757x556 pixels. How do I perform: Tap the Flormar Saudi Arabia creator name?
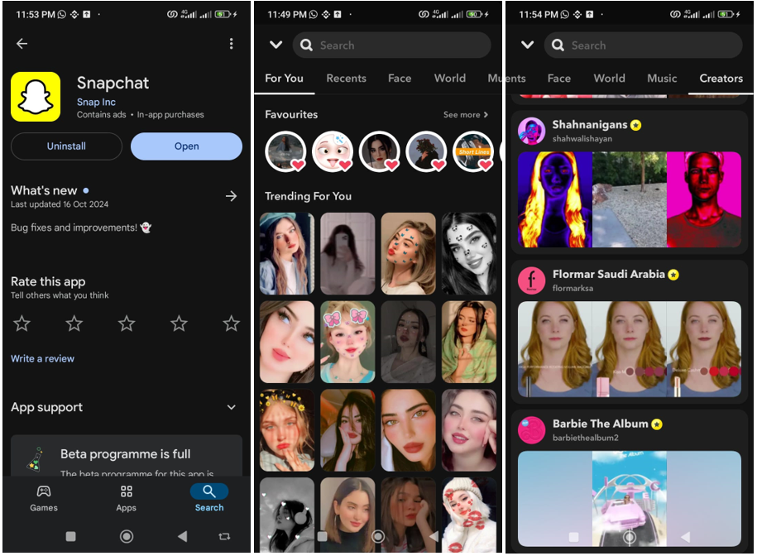click(608, 274)
